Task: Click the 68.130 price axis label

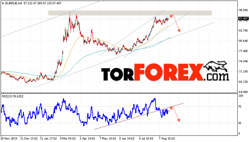Action: coord(243,82)
